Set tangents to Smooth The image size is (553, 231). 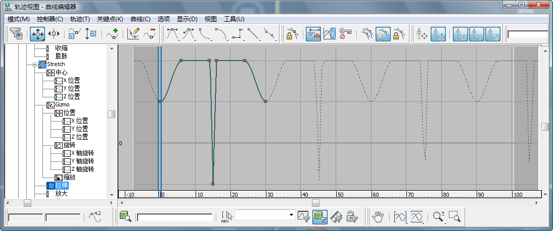270,34
